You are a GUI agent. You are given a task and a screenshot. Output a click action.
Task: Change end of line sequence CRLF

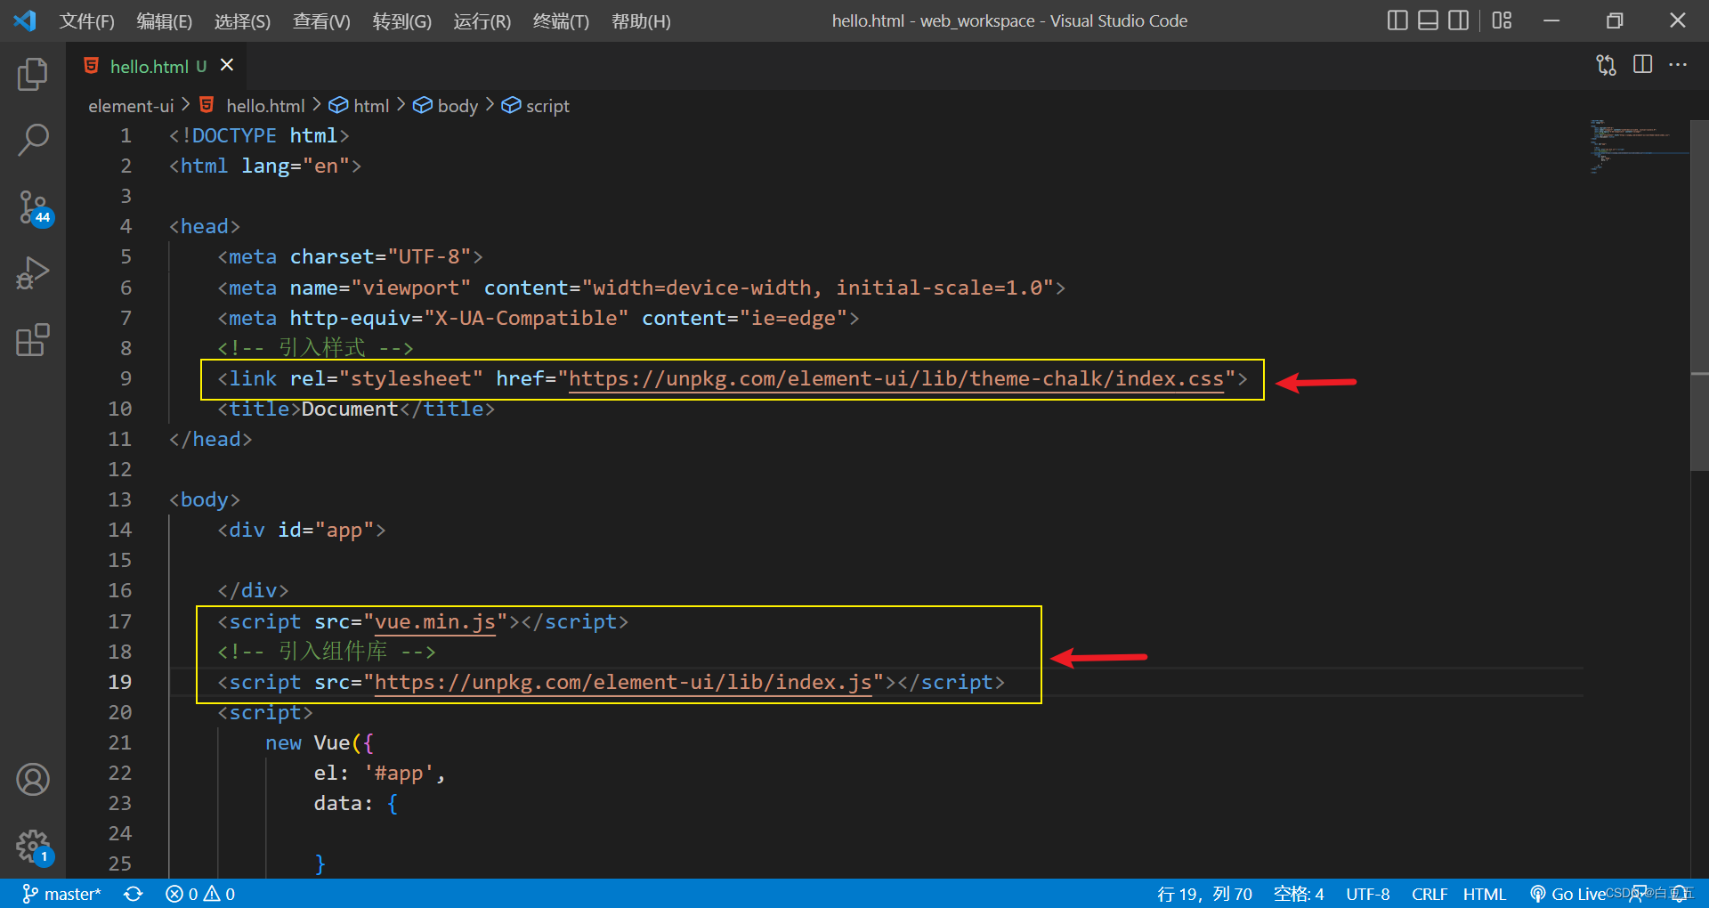pos(1430,894)
